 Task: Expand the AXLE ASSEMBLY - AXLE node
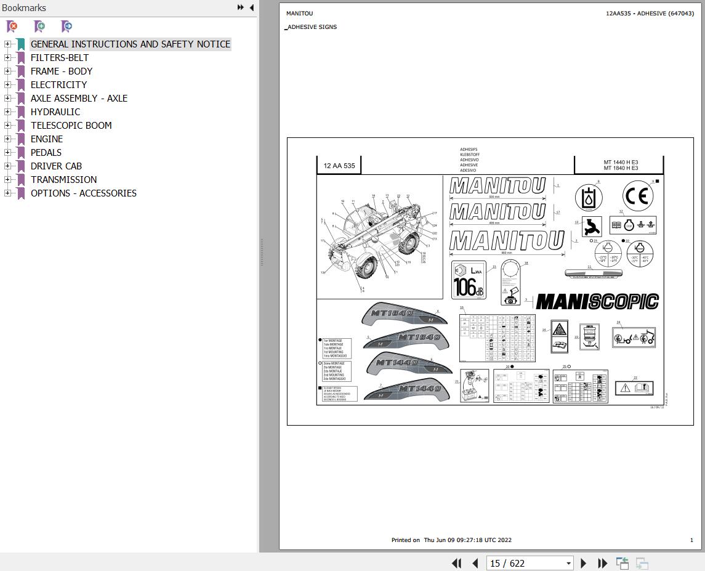click(7, 98)
